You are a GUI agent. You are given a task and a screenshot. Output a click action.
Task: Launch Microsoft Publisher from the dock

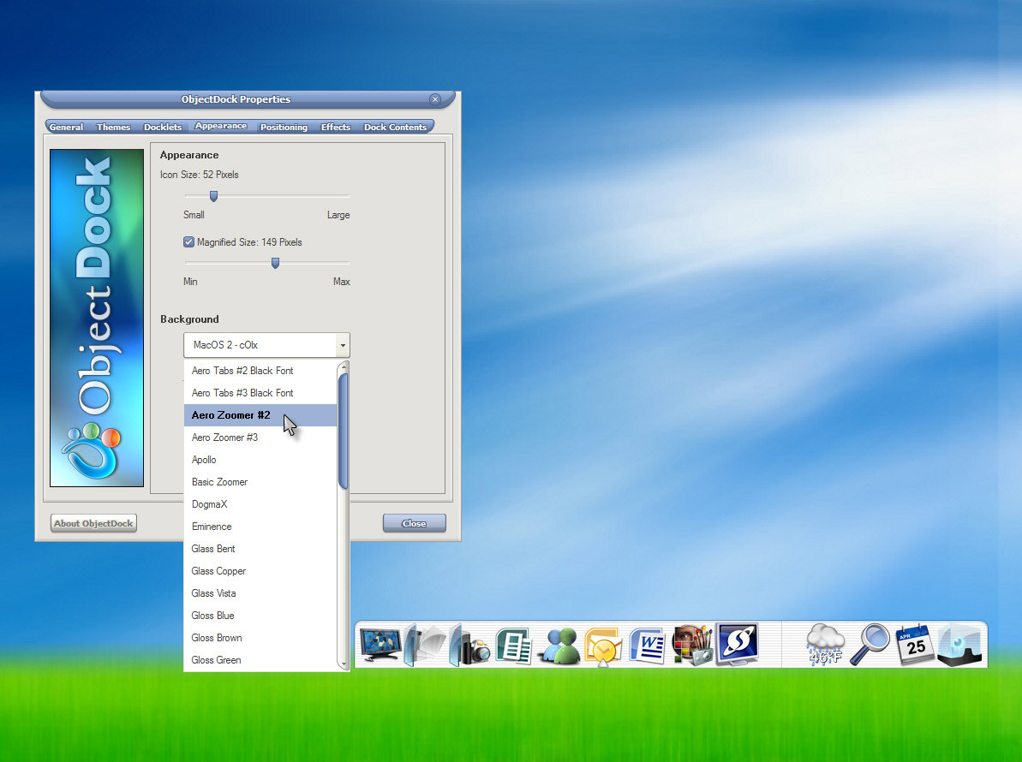click(x=514, y=645)
